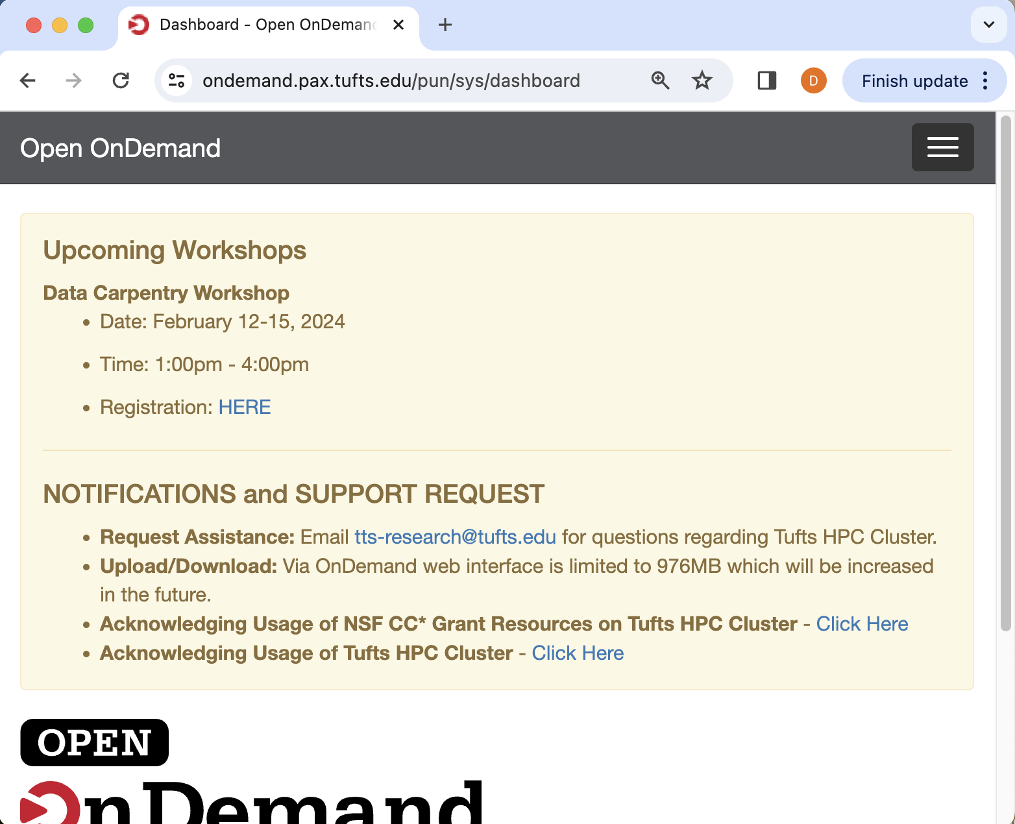Open a new browser tab
This screenshot has width=1015, height=824.
[445, 25]
